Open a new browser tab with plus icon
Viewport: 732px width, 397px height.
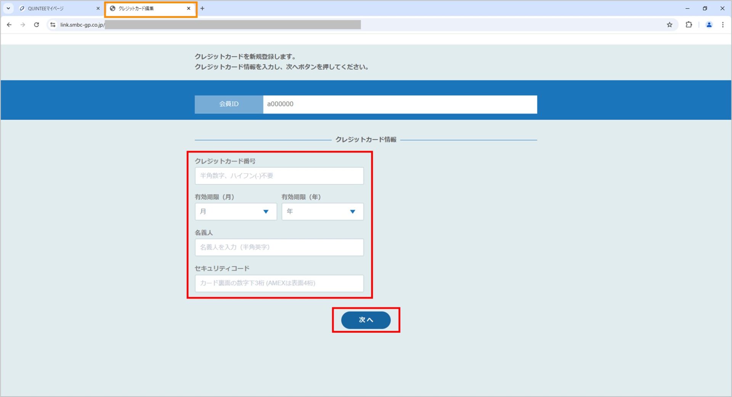[x=202, y=8]
